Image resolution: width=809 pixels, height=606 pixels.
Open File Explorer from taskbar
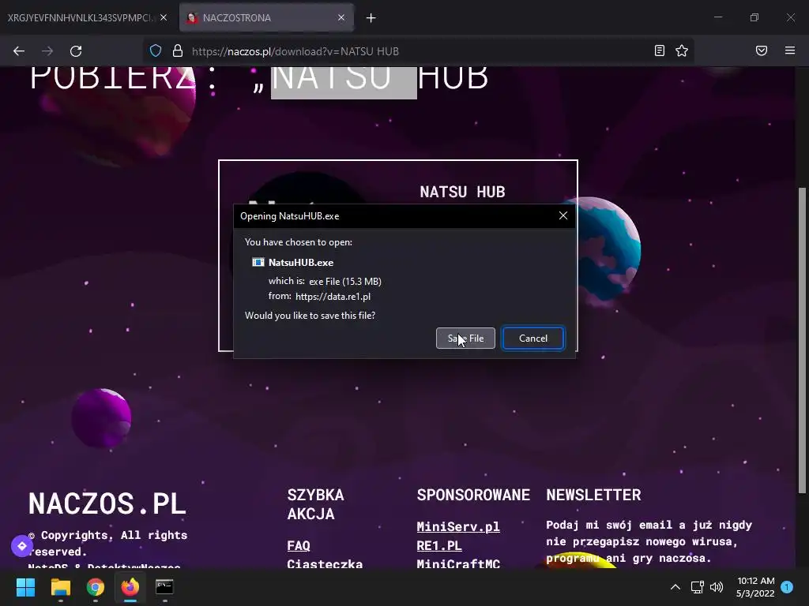60,587
